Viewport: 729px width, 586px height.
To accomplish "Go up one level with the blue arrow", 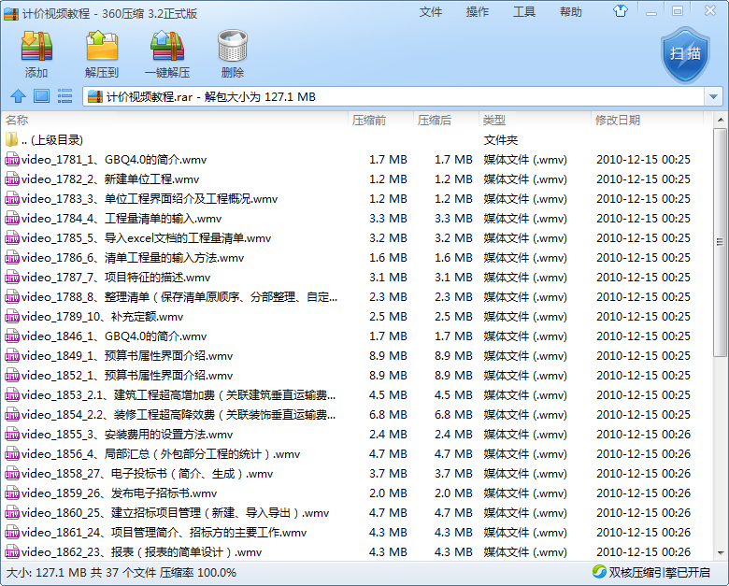I will [x=18, y=96].
